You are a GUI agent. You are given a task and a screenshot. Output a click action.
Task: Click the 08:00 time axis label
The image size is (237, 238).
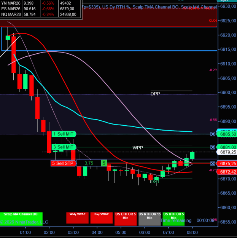pos(192,232)
